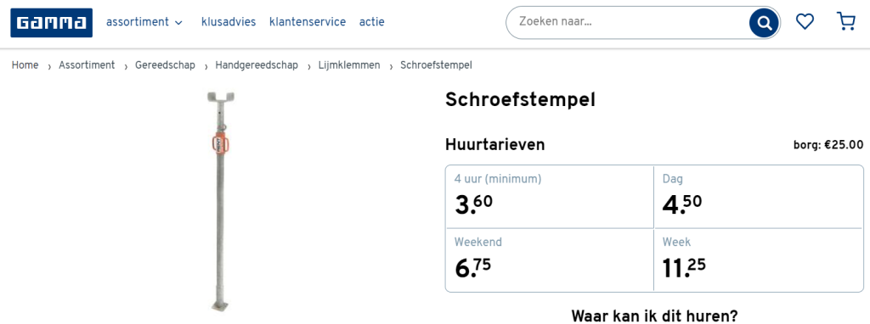This screenshot has height=324, width=870.
Task: Expand the assortiment dropdown chevron
Action: pyautogui.click(x=178, y=23)
